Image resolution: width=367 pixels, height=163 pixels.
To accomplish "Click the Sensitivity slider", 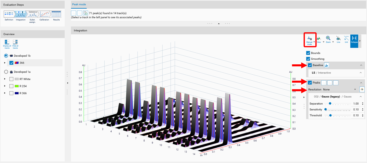I will tap(337, 110).
